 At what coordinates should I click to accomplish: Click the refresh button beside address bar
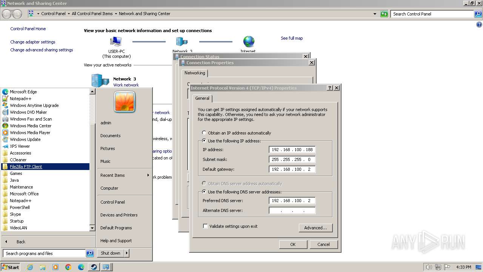coord(384,14)
